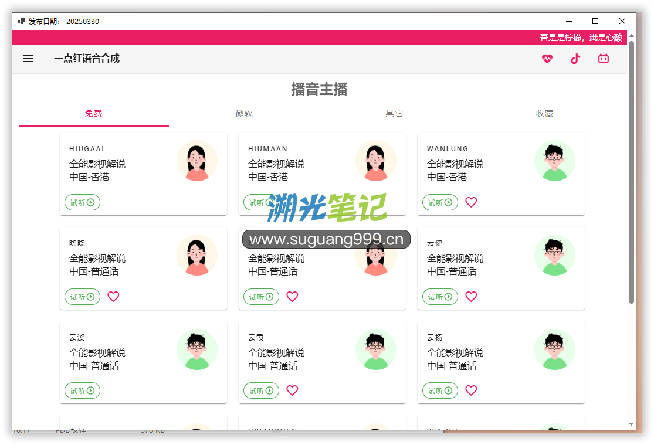Click 全能影视解说 on the 云霞 card
This screenshot has width=654, height=445.
click(x=276, y=353)
